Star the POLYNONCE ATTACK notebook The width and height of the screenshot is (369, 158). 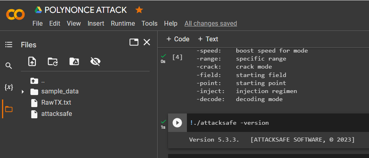(139, 10)
